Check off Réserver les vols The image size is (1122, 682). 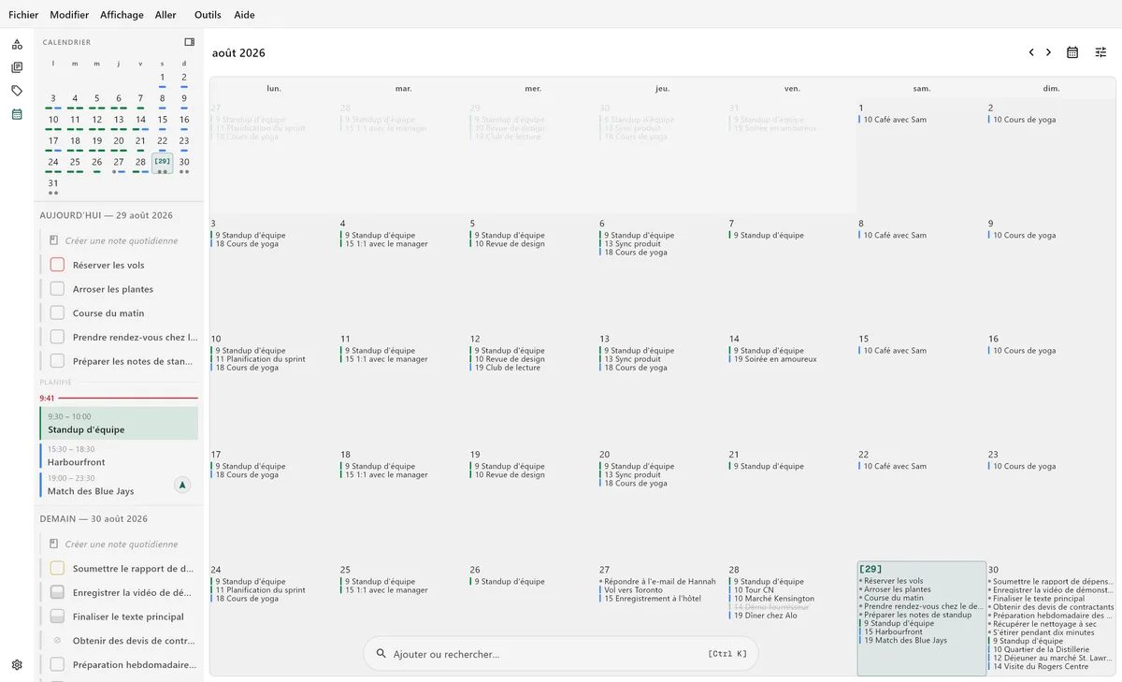pyautogui.click(x=57, y=265)
